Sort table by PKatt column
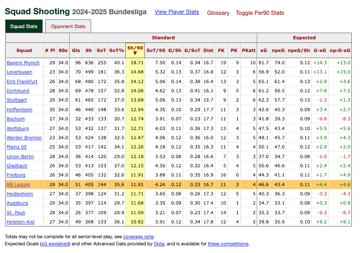Image resolution: width=361 pixels, height=253 pixels. click(248, 50)
